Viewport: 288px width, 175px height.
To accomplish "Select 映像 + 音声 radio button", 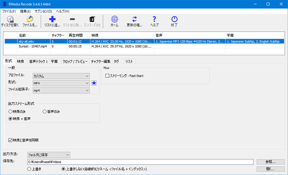I will [x=10, y=118].
